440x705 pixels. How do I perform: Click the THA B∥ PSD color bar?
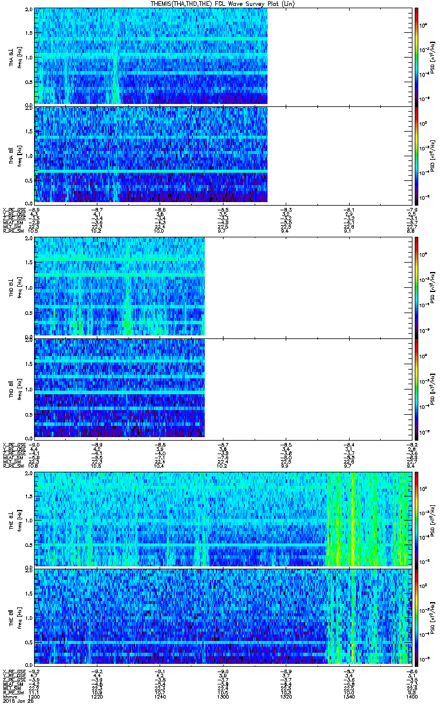[417, 155]
